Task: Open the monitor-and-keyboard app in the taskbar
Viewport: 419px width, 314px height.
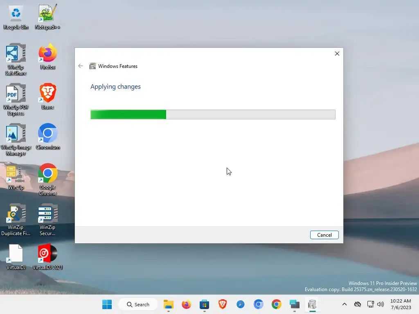Action: (x=295, y=304)
